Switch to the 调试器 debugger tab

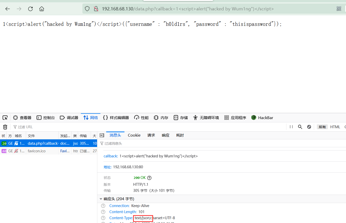69,118
